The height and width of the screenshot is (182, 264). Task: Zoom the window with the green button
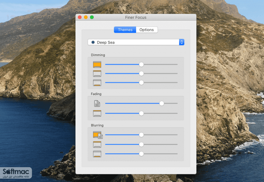[92, 17]
